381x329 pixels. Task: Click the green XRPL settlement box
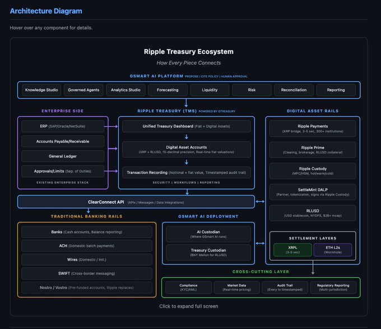pyautogui.click(x=292, y=250)
